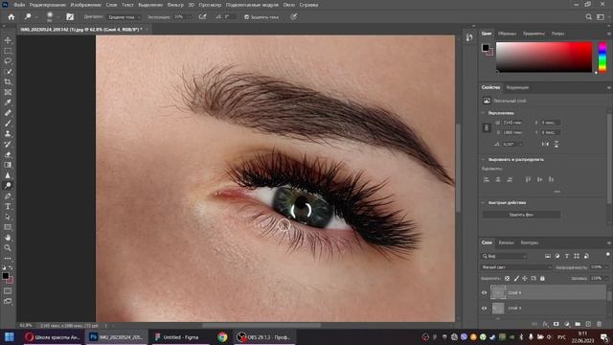Select the Eraser tool
Image resolution: width=613 pixels, height=345 pixels.
[8, 154]
